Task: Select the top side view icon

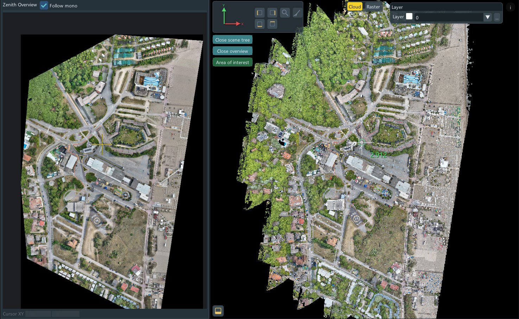Action: click(272, 24)
